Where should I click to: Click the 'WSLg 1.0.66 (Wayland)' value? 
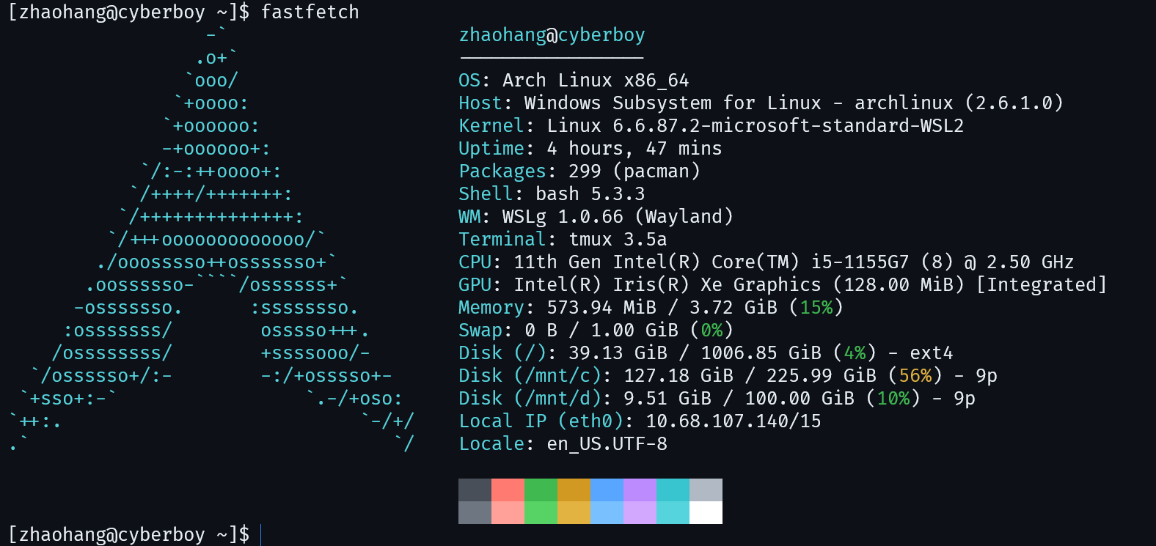point(618,217)
